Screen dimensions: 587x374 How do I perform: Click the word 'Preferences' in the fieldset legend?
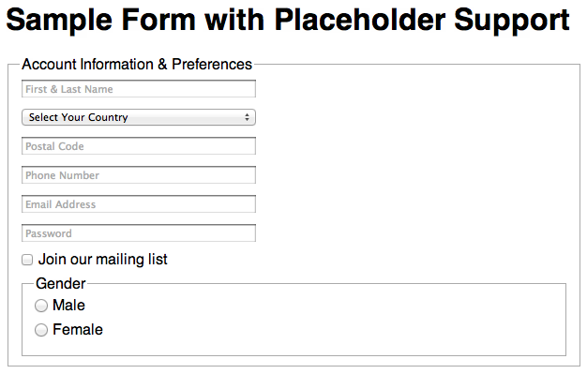coord(212,65)
